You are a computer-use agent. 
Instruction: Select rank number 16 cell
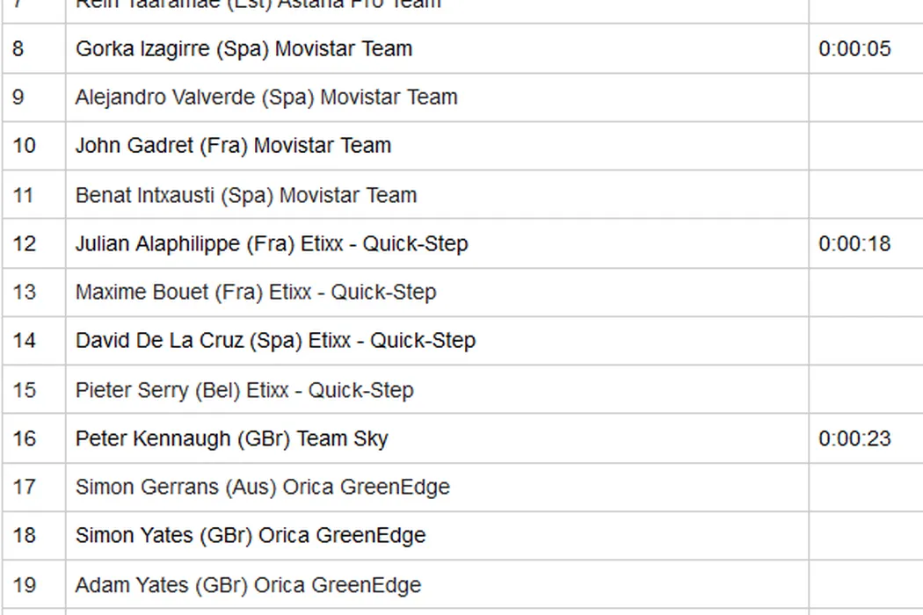tap(25, 438)
